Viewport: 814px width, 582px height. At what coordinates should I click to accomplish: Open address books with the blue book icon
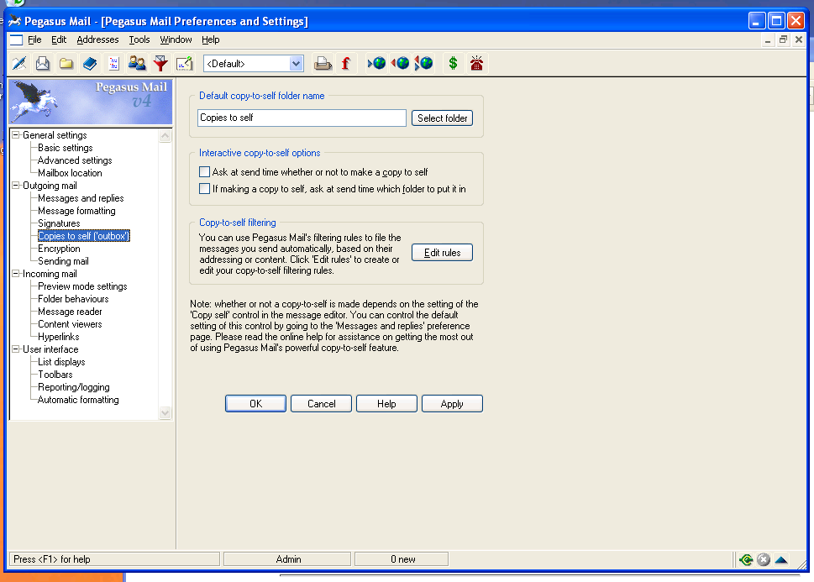tap(90, 63)
